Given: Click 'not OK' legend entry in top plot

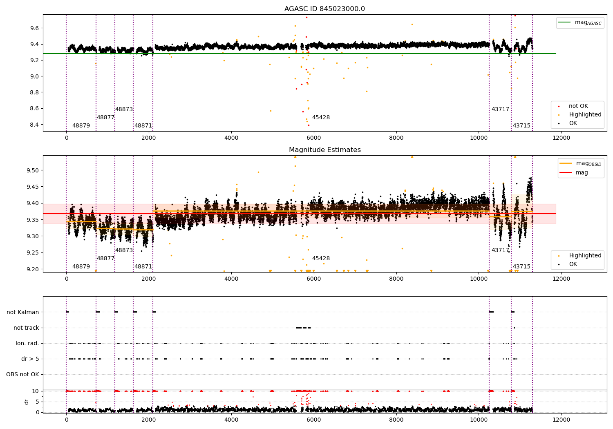Looking at the screenshot, I should pyautogui.click(x=578, y=106).
